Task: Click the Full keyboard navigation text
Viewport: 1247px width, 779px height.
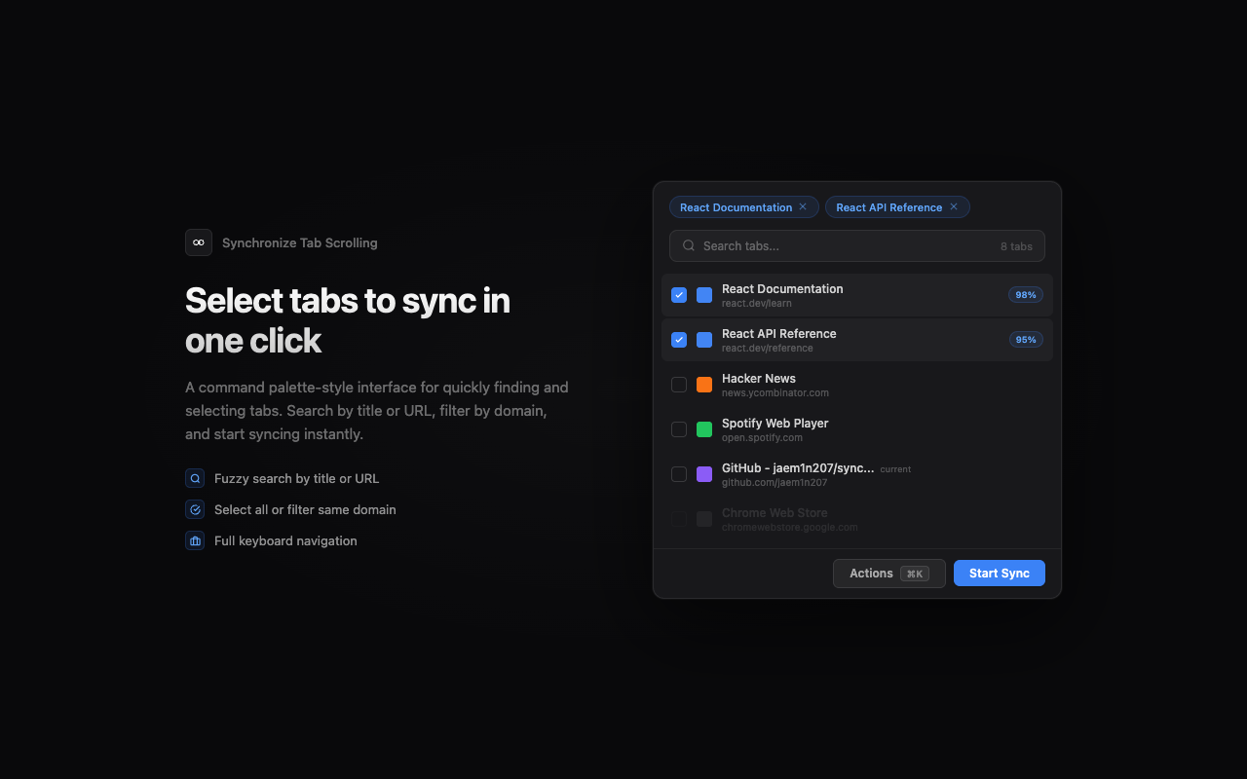Action: pyautogui.click(x=285, y=540)
